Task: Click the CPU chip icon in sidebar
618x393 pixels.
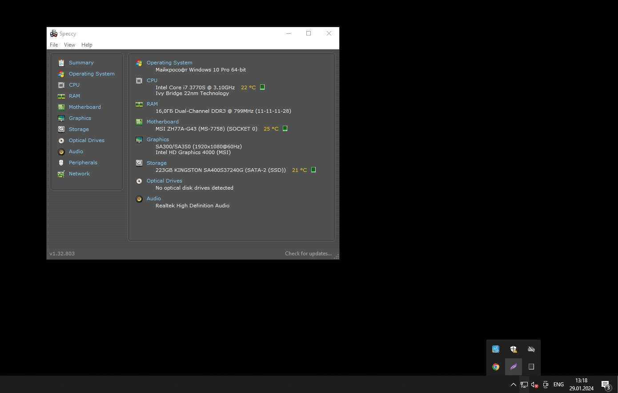Action: [x=61, y=85]
